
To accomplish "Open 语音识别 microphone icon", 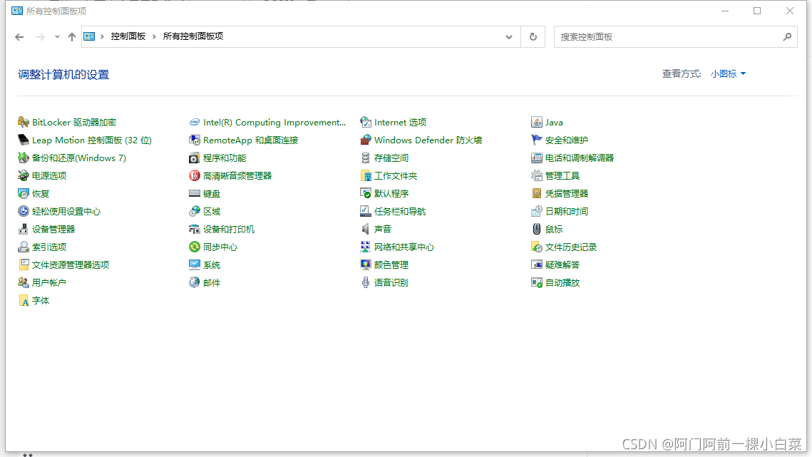I will pyautogui.click(x=366, y=283).
